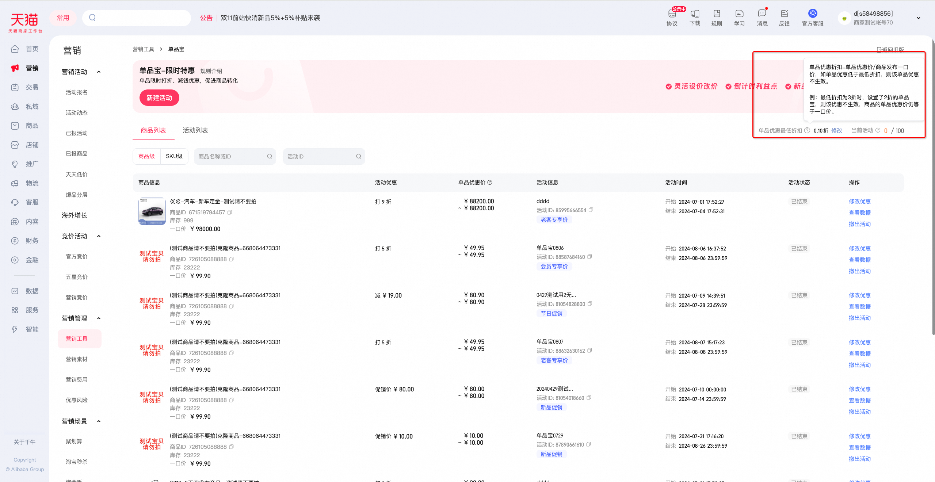Click the search magnifier icon in top bar
935x482 pixels.
(92, 18)
